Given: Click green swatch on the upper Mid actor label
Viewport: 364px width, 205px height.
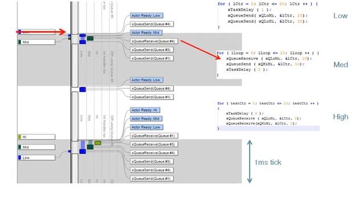Looking at the screenshot, I should coord(19,42).
